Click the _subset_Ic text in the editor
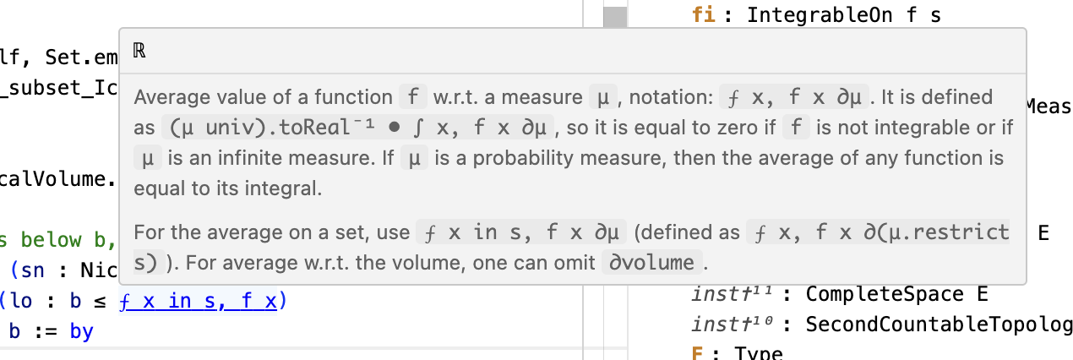Viewport: 1073px width, 360px height. (58, 90)
